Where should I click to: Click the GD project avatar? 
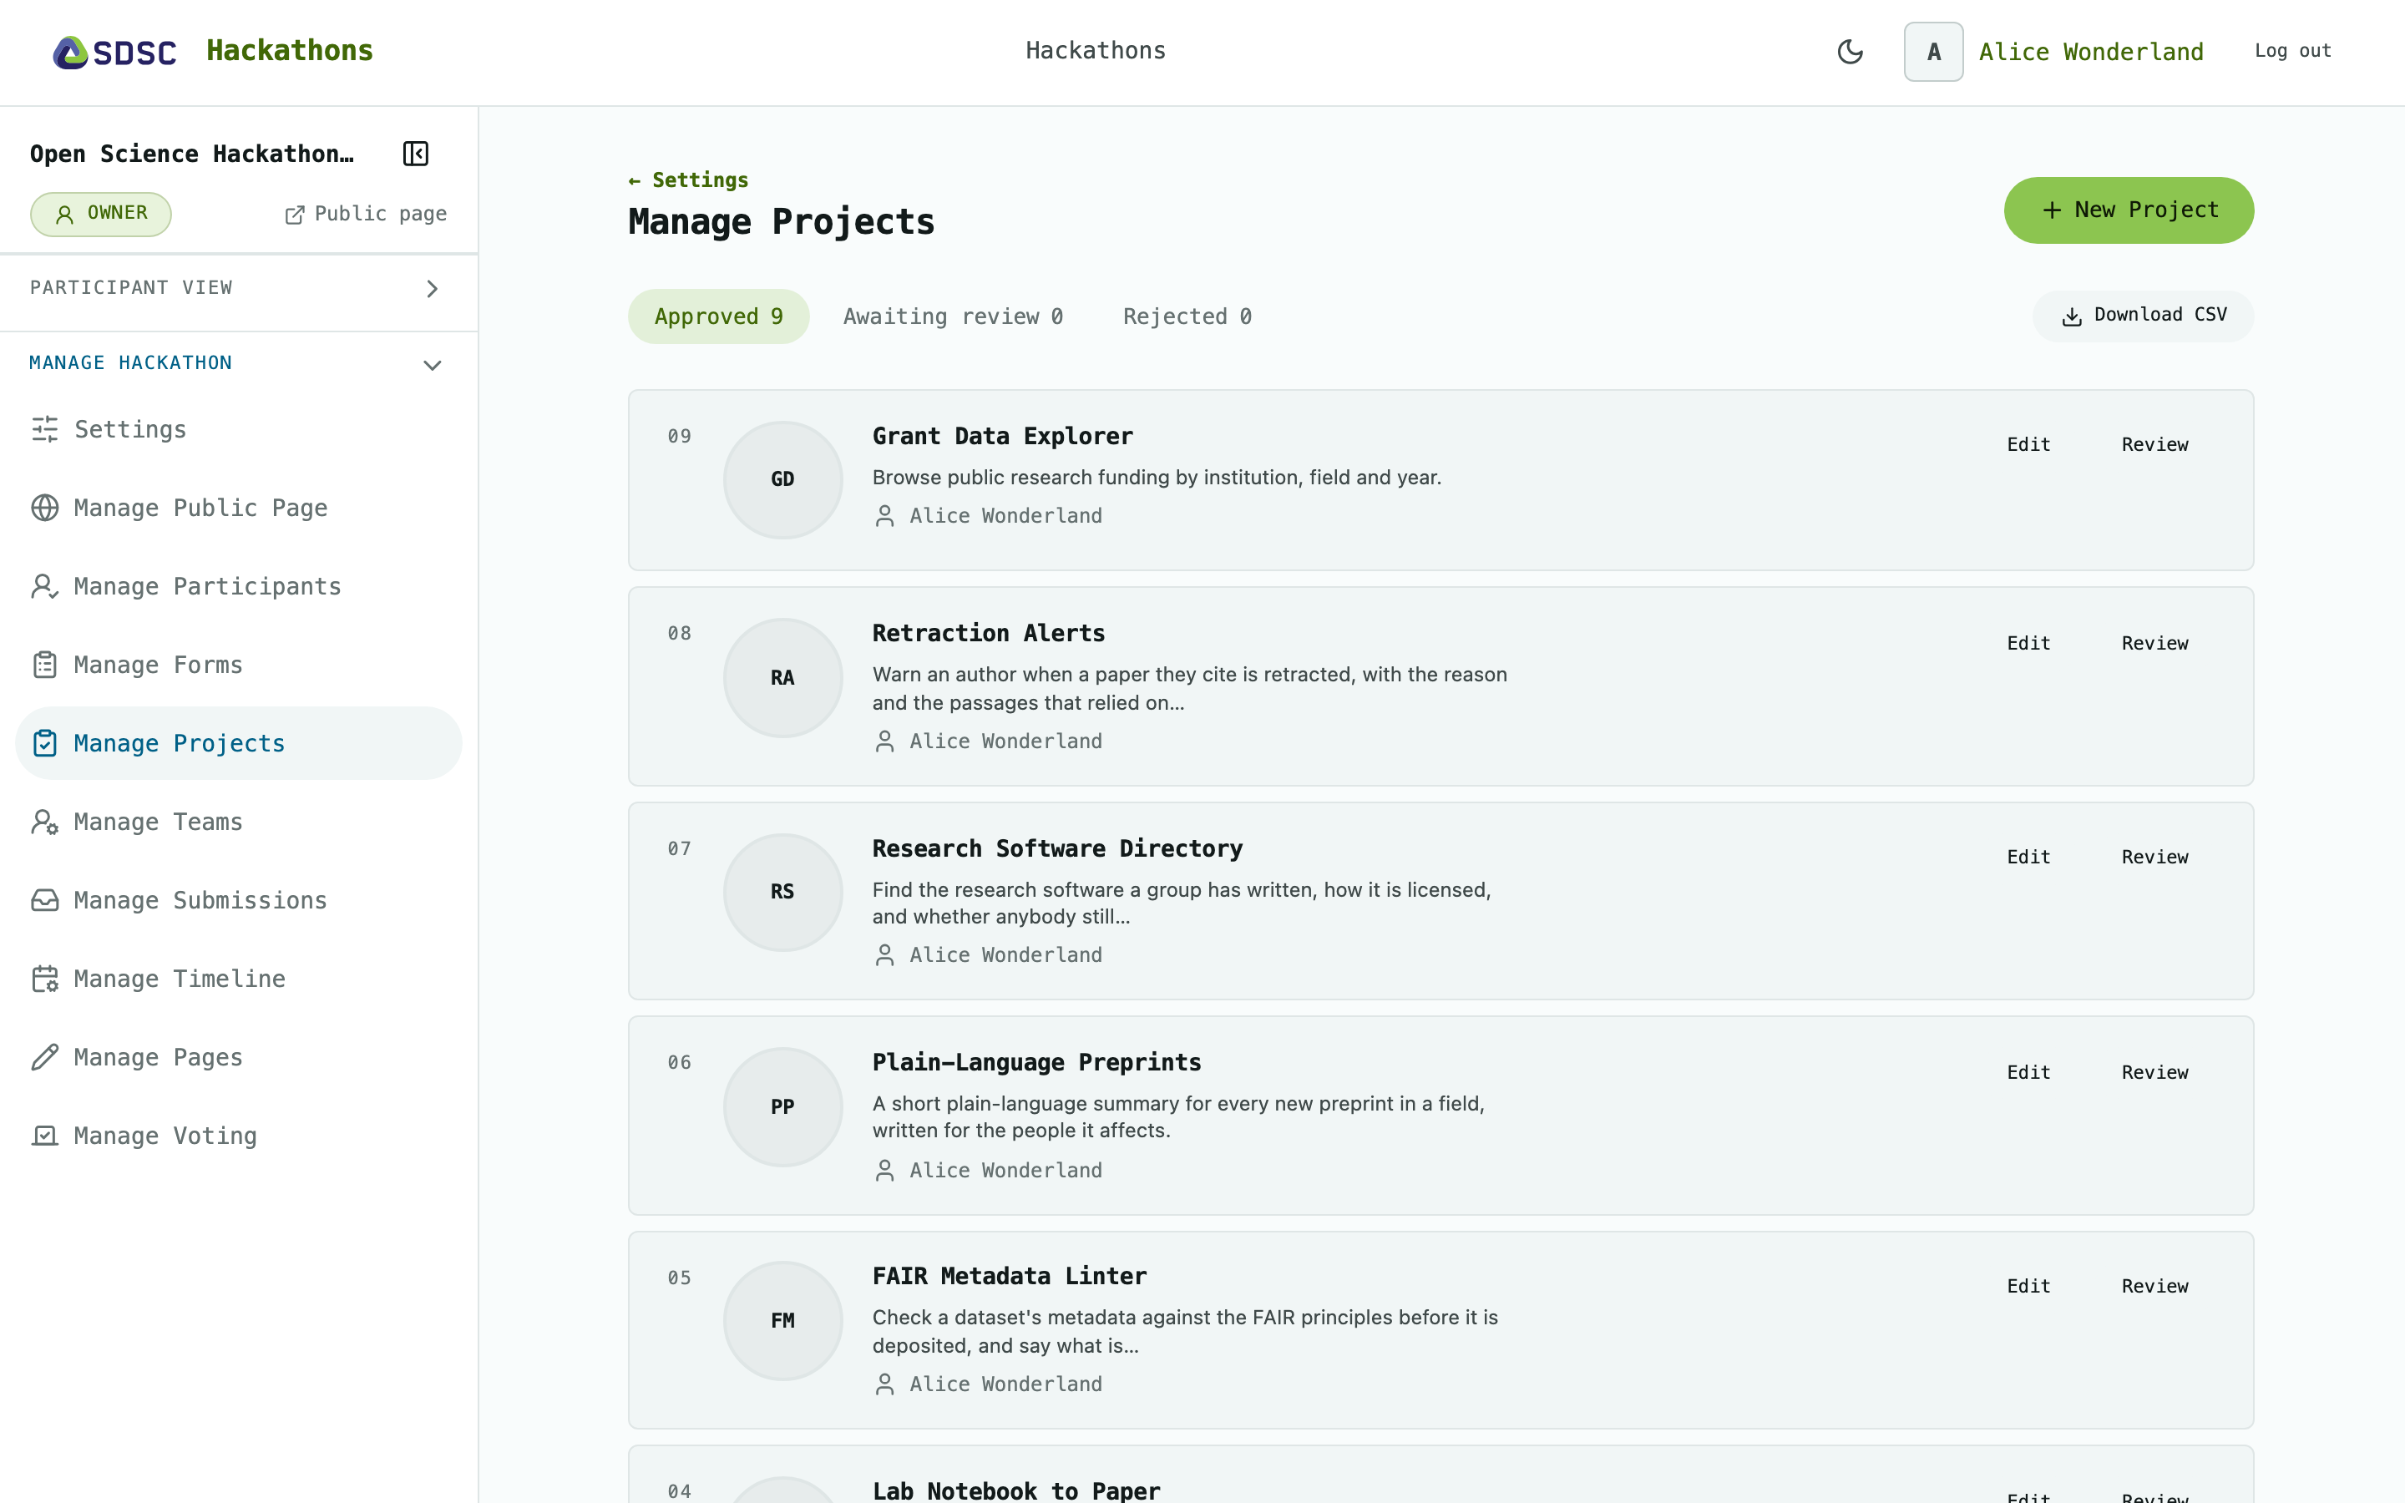tap(783, 480)
